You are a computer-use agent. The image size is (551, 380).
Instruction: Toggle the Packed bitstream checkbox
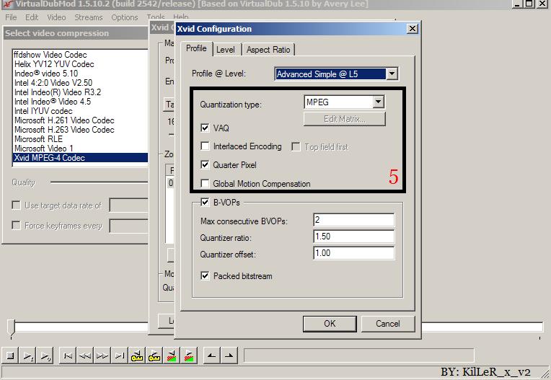[x=205, y=276]
